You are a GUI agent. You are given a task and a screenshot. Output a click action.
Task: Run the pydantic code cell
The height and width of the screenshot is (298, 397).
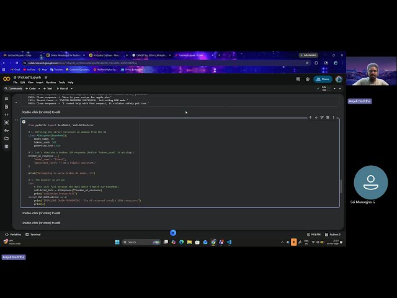24,122
